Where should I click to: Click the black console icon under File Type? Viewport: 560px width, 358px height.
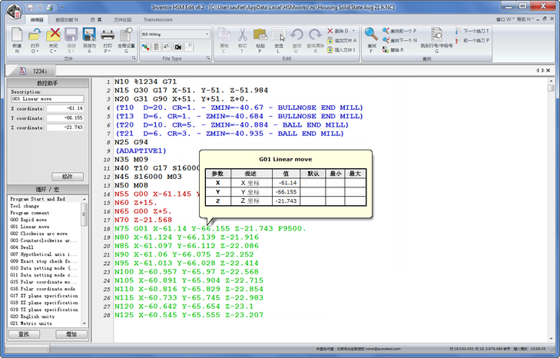point(178,47)
